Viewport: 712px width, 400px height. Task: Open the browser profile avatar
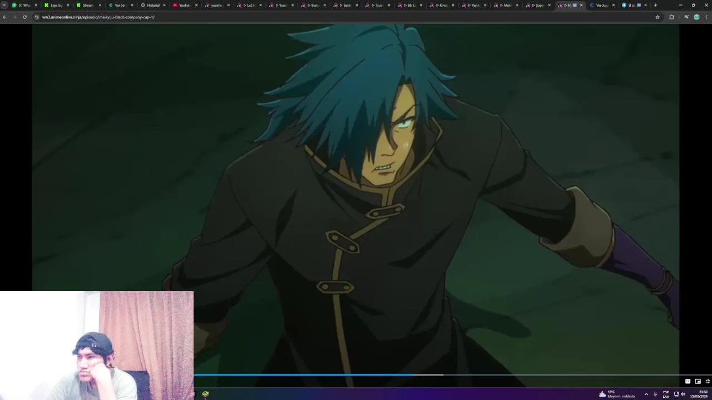pyautogui.click(x=696, y=17)
